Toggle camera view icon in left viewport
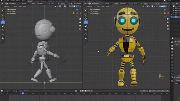This screenshot has height=101, width=180. (80, 26)
